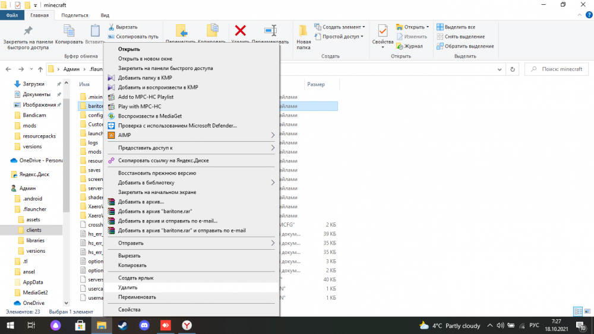This screenshot has height=334, width=594.
Task: Click the Rename icon in ribbon
Action: point(270,31)
